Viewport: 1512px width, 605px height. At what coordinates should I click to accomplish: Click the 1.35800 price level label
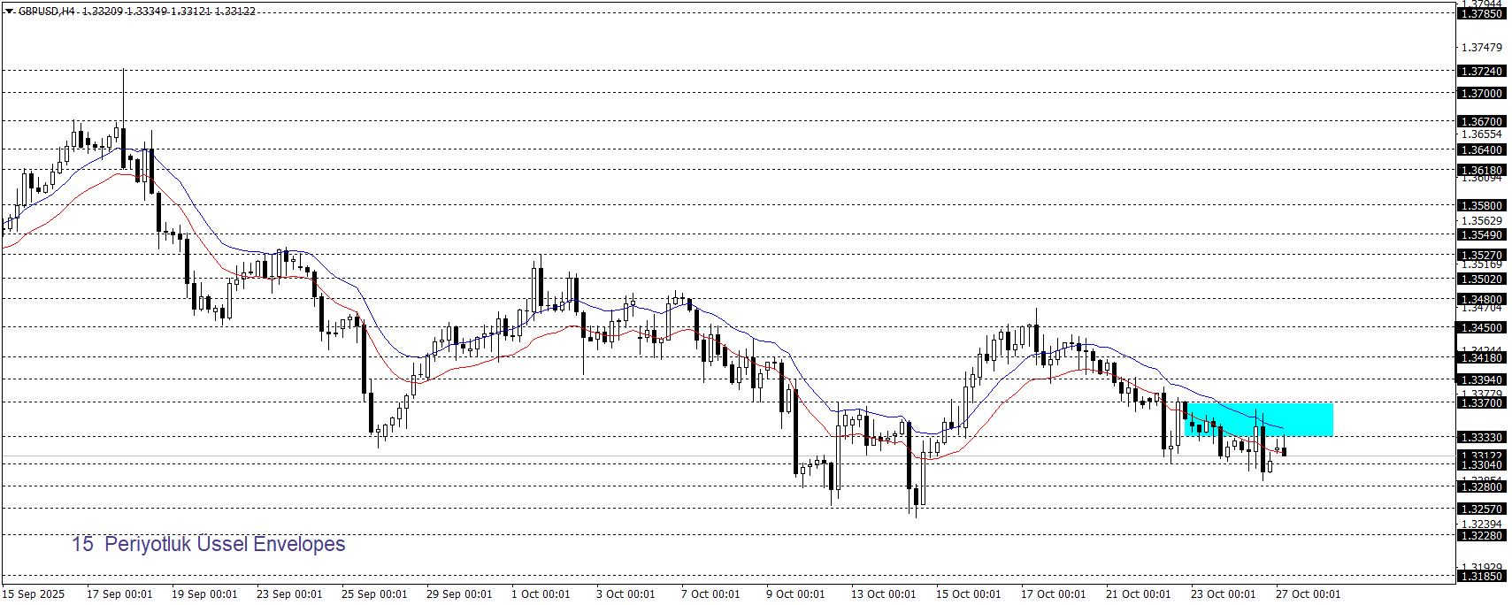click(x=1480, y=205)
